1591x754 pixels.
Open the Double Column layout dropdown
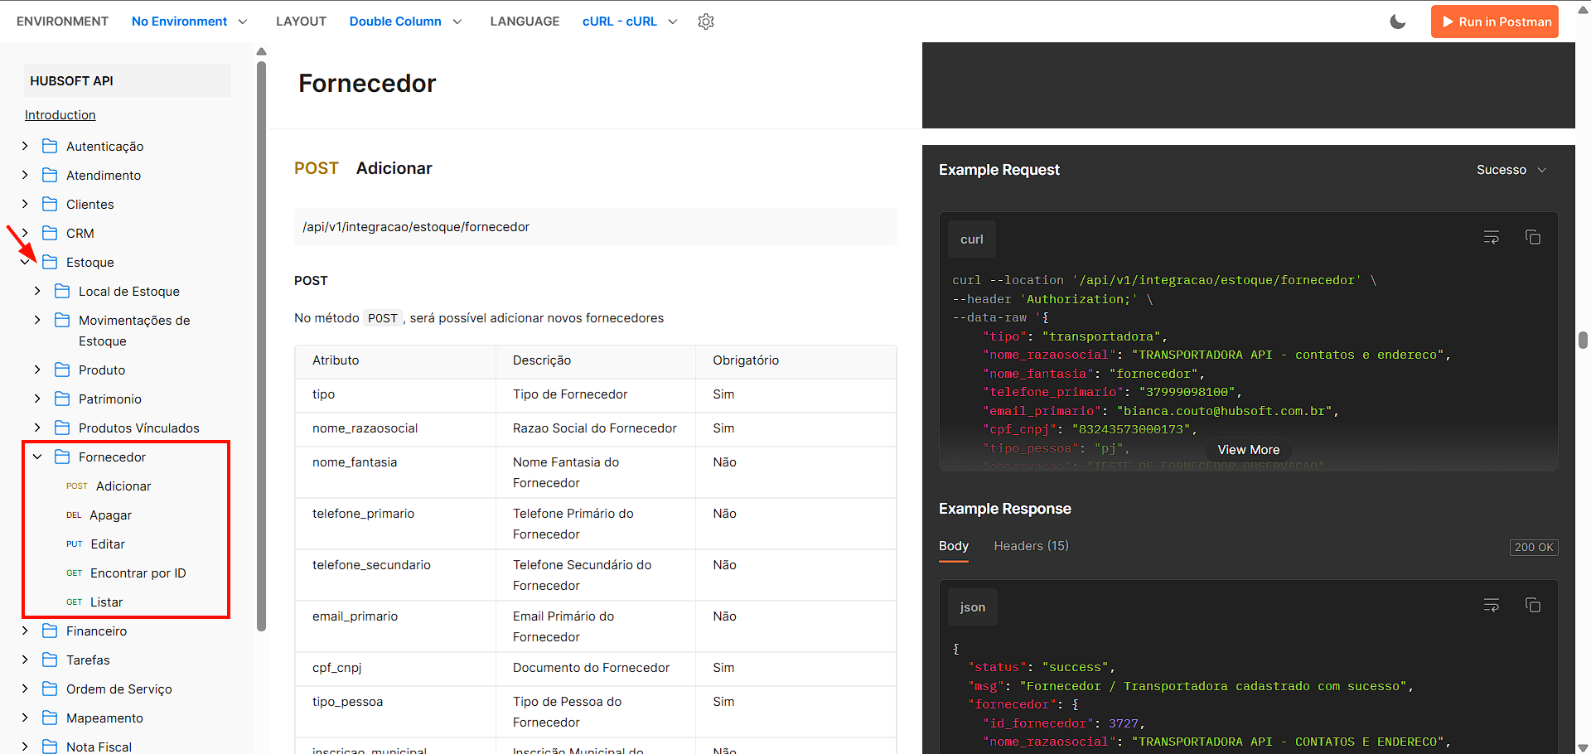coord(405,22)
